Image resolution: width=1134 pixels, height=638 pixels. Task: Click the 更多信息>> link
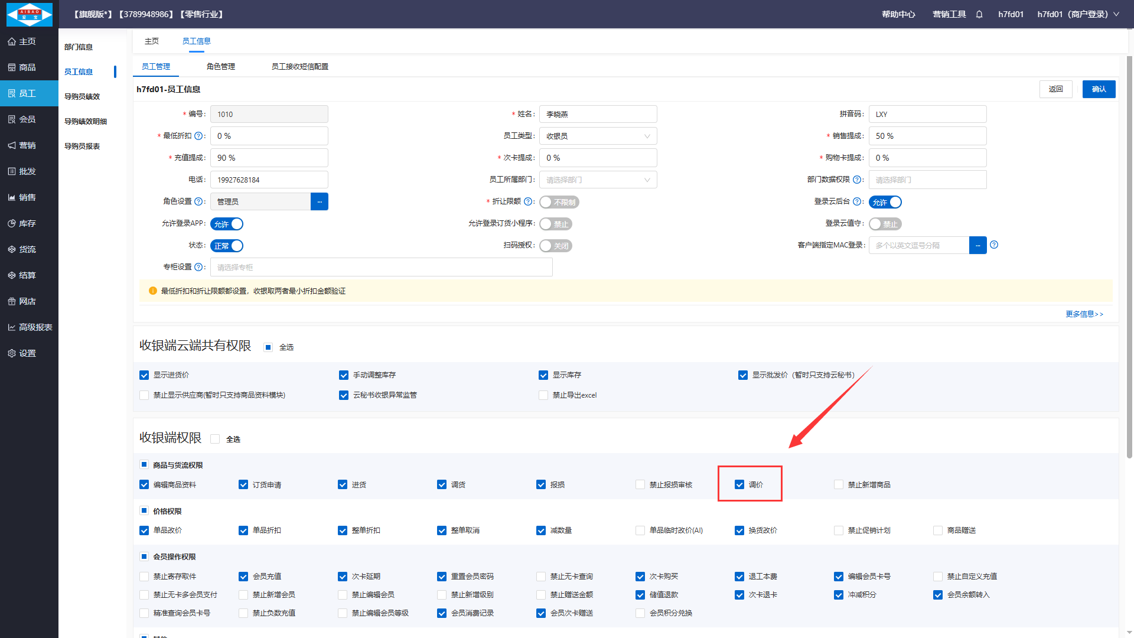click(1084, 314)
